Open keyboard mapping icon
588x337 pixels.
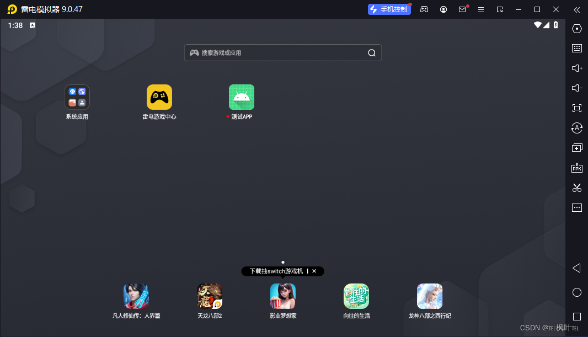click(x=577, y=49)
